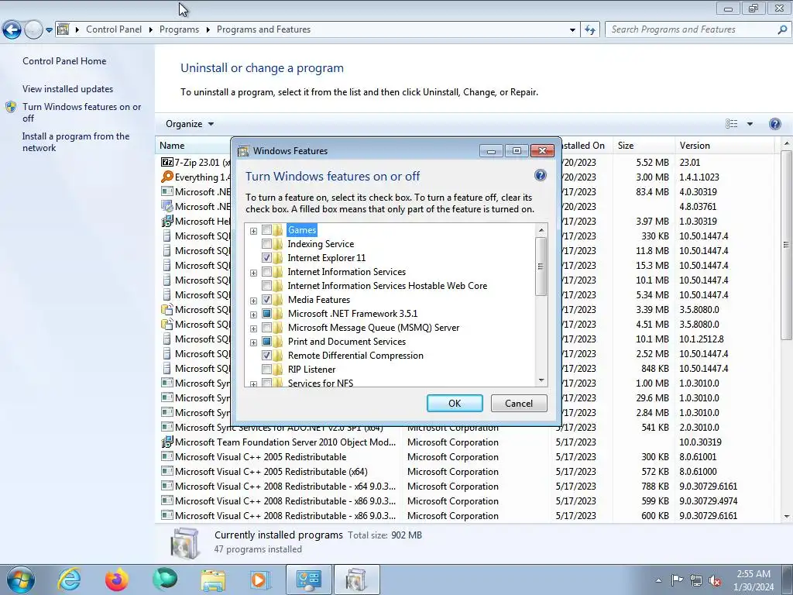793x595 pixels.
Task: Click OK in Windows Features dialog
Action: (455, 403)
